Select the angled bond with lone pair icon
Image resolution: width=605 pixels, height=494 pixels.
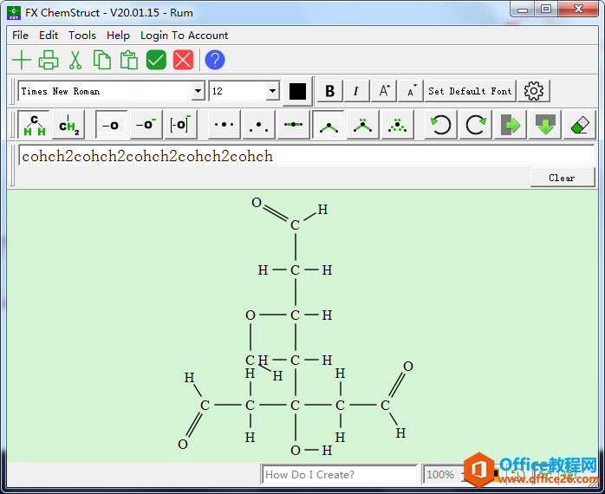(x=362, y=125)
